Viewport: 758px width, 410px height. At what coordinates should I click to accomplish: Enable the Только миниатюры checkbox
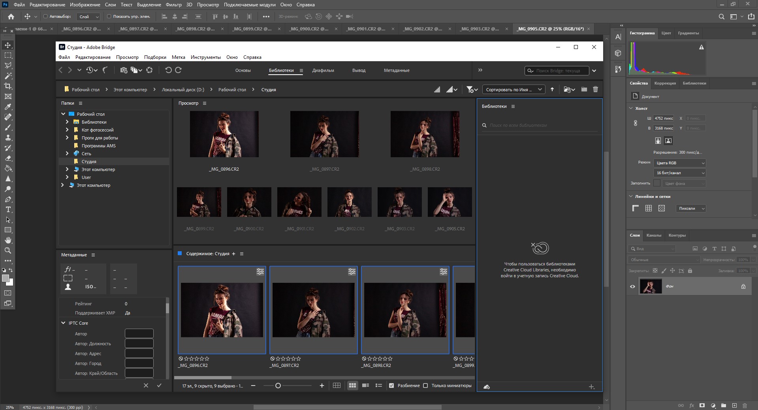(425, 386)
